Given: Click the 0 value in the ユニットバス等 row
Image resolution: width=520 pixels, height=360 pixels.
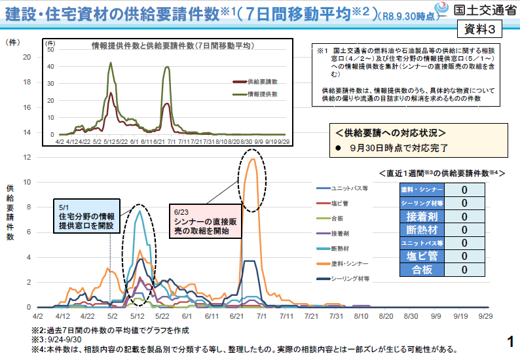Looking at the screenshot, I should coord(464,243).
